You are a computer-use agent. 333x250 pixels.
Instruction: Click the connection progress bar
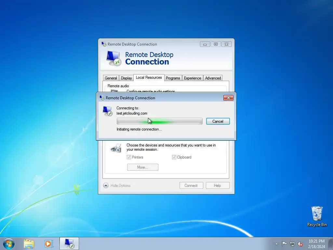[159, 121]
